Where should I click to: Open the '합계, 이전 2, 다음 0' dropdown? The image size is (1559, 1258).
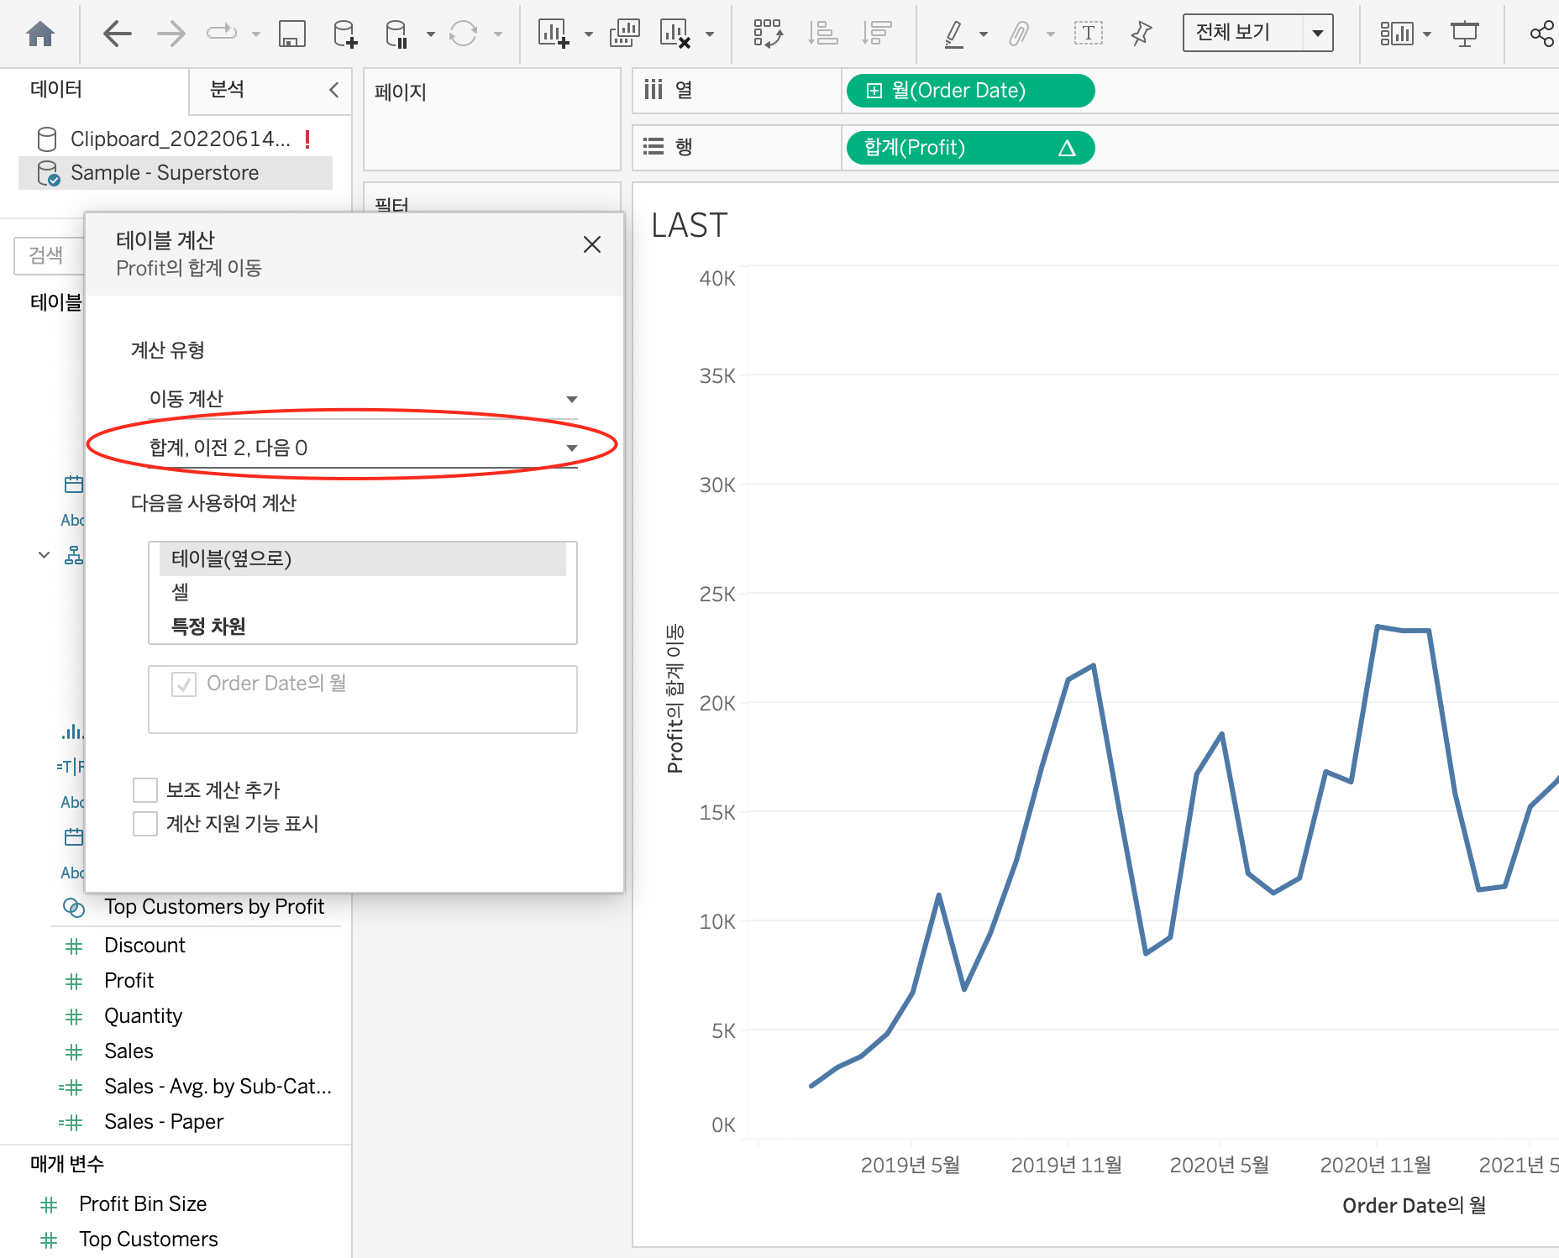pyautogui.click(x=363, y=448)
